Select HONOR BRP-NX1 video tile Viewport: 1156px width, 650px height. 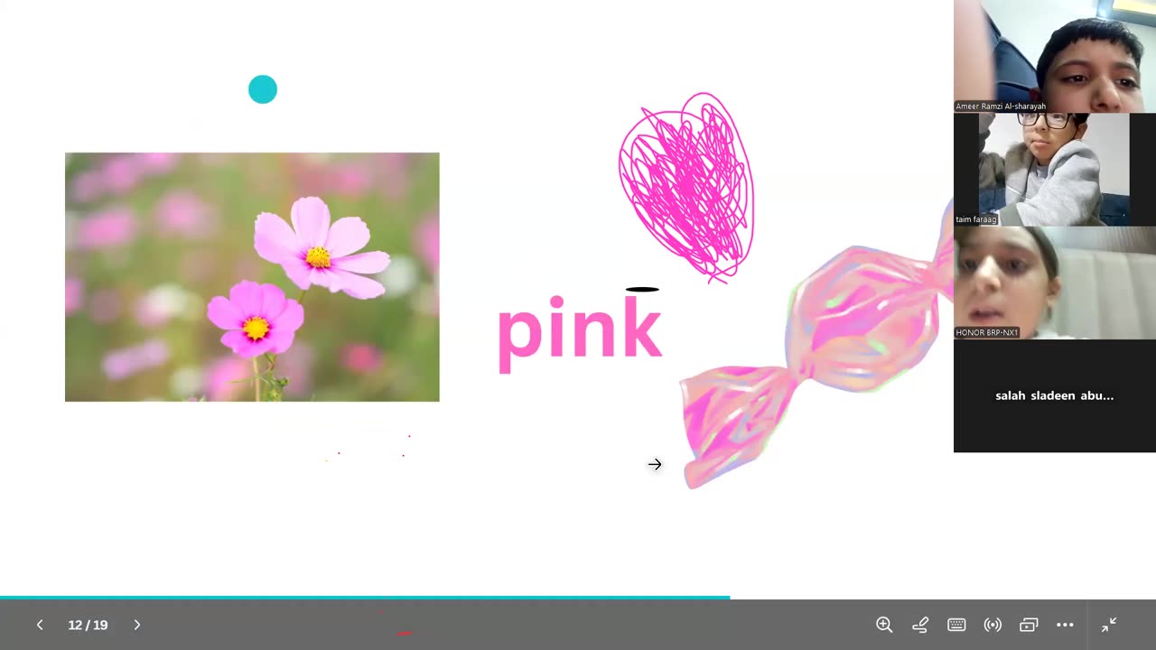(1055, 283)
